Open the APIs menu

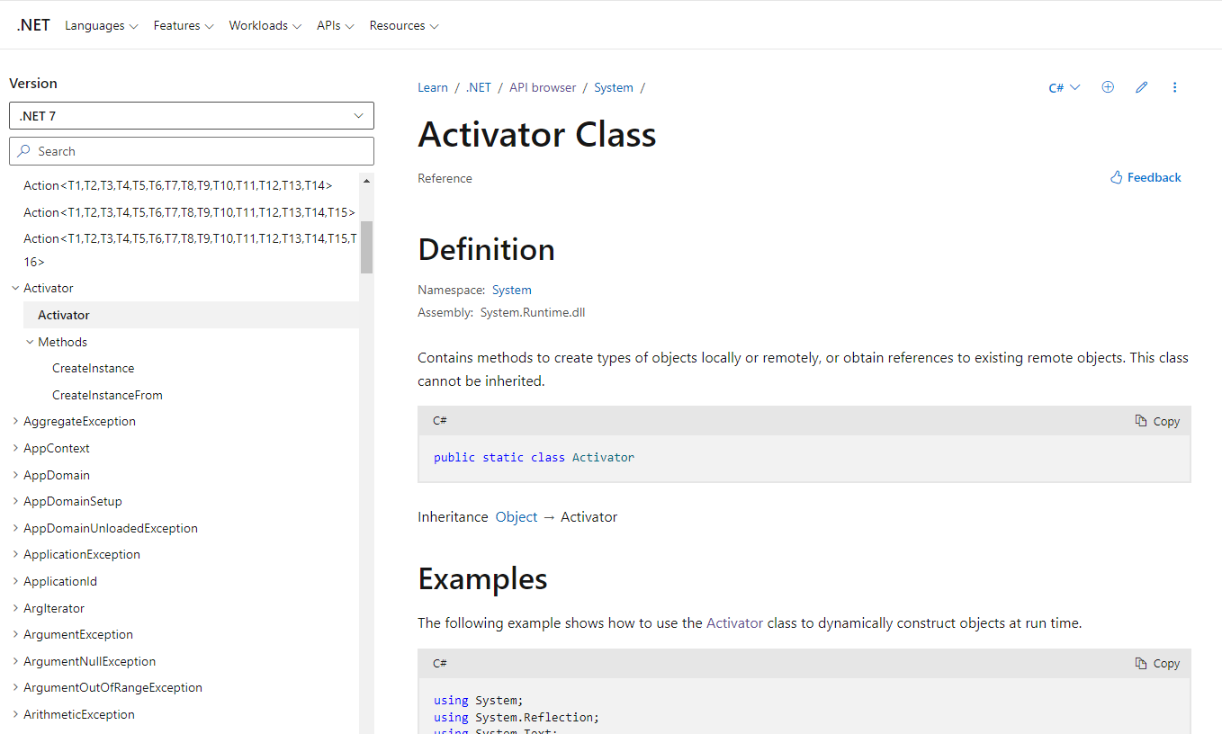[x=336, y=25]
